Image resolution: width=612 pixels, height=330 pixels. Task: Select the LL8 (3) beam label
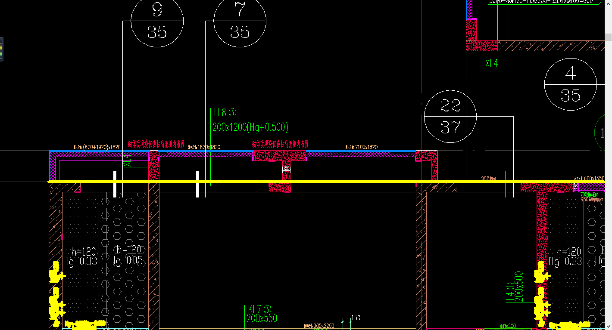tap(225, 113)
